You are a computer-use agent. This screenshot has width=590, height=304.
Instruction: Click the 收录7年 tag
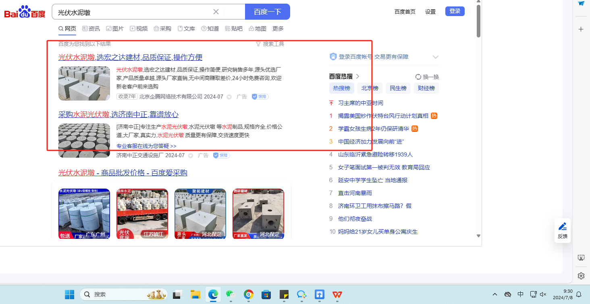click(x=127, y=97)
